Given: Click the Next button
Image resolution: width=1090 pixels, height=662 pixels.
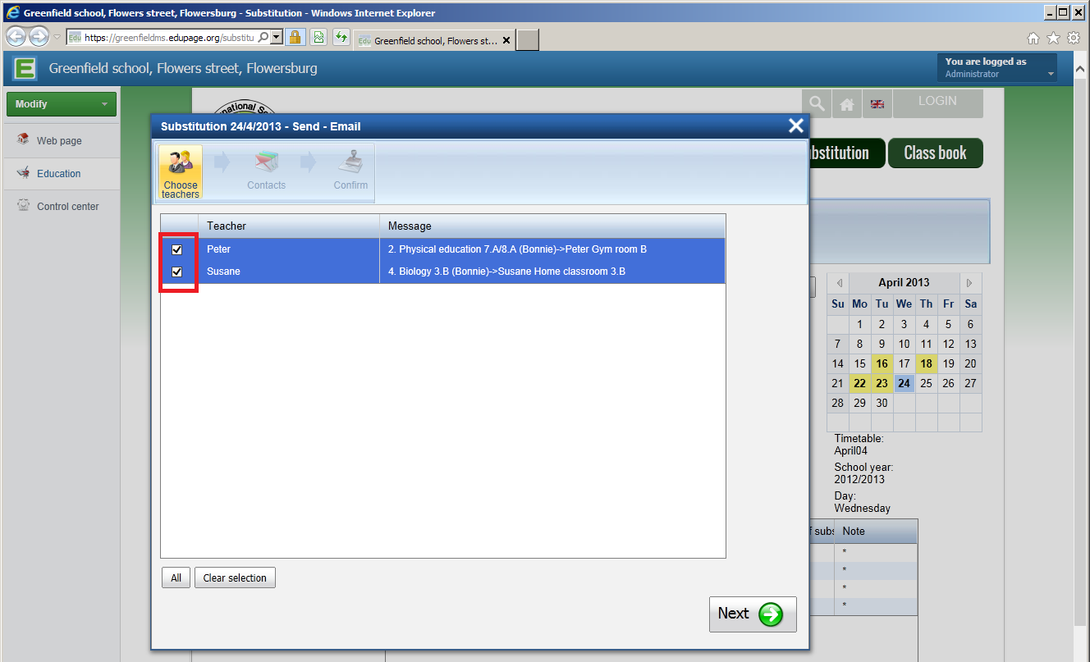Looking at the screenshot, I should (x=752, y=614).
